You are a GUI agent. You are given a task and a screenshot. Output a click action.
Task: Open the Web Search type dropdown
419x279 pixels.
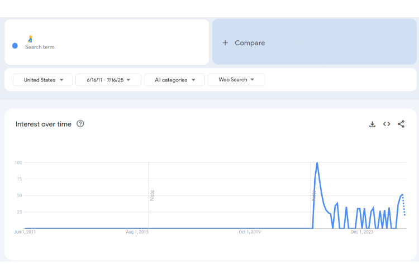click(236, 80)
